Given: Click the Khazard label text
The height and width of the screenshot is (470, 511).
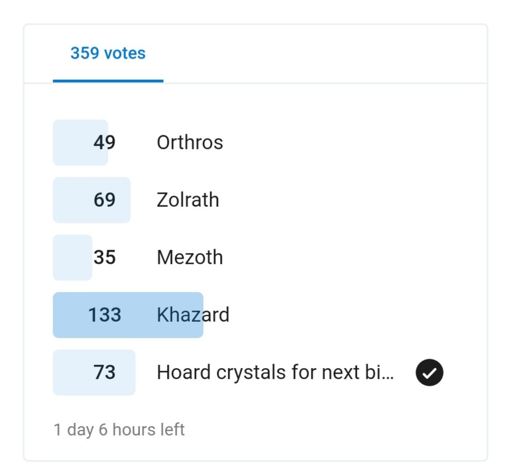Looking at the screenshot, I should point(193,315).
